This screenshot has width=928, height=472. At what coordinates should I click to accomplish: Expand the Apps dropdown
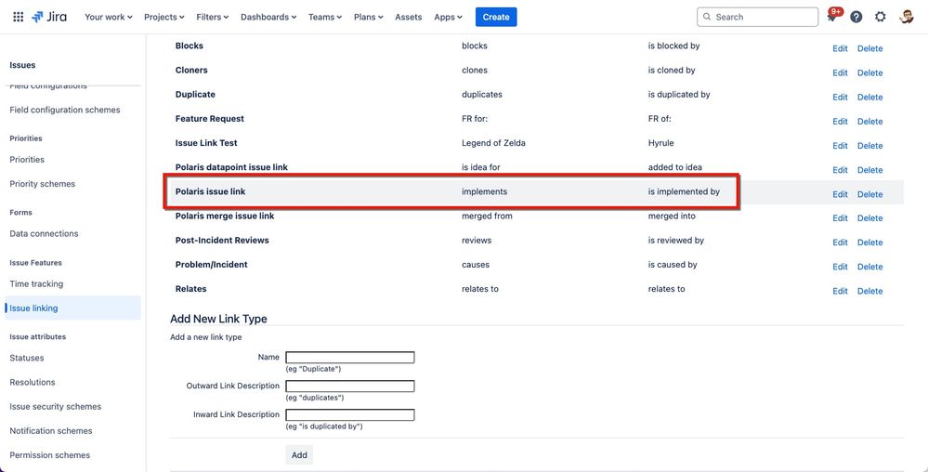coord(448,17)
